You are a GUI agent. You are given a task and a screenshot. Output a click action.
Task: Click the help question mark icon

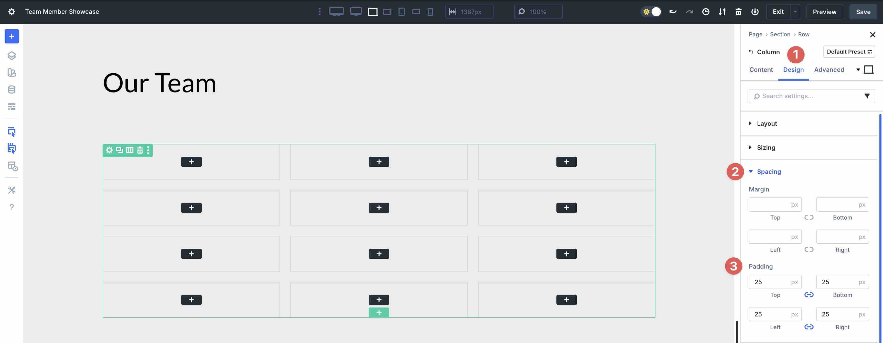12,207
